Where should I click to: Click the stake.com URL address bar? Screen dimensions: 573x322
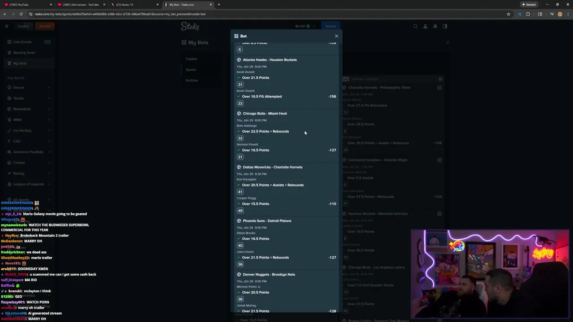(269, 14)
